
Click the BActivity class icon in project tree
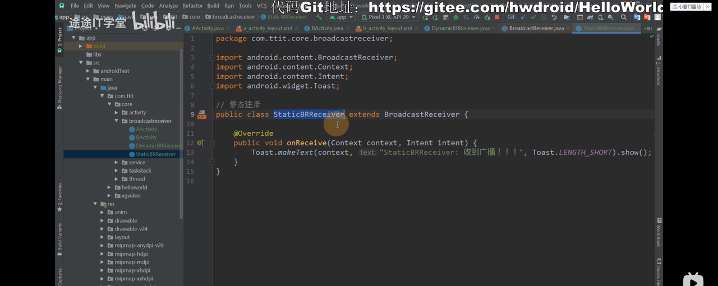132,137
